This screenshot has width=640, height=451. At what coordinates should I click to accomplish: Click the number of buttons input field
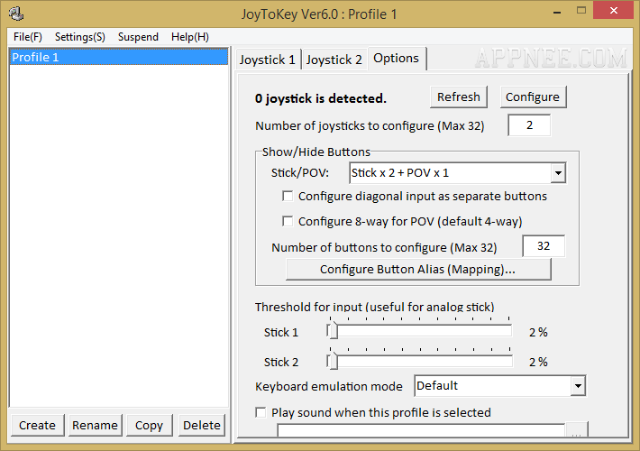click(544, 246)
